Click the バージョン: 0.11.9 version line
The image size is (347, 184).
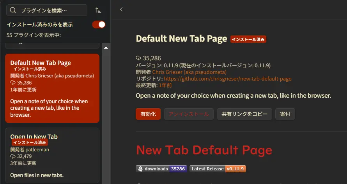click(203, 65)
